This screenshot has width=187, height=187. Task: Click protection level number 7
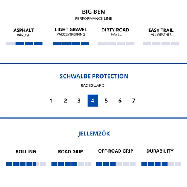tap(134, 101)
